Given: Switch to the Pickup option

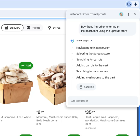Looking at the screenshot, I should point(34,28).
